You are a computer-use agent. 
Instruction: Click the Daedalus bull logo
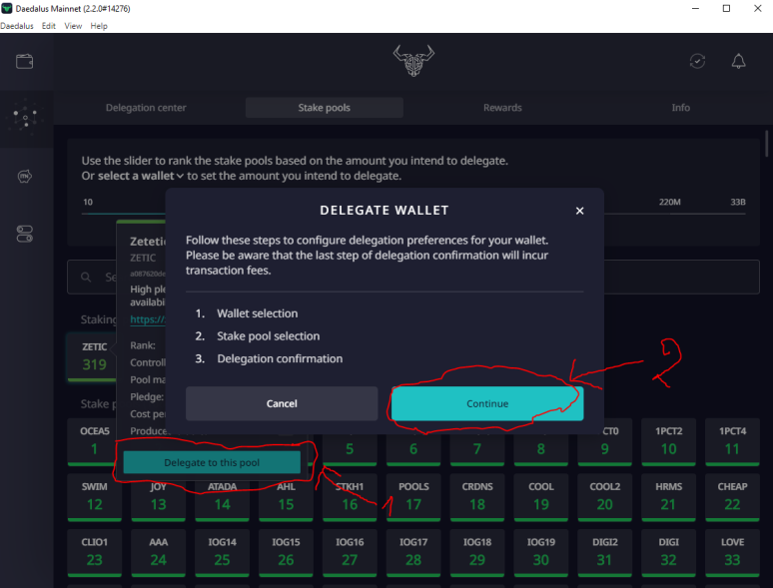(x=413, y=60)
